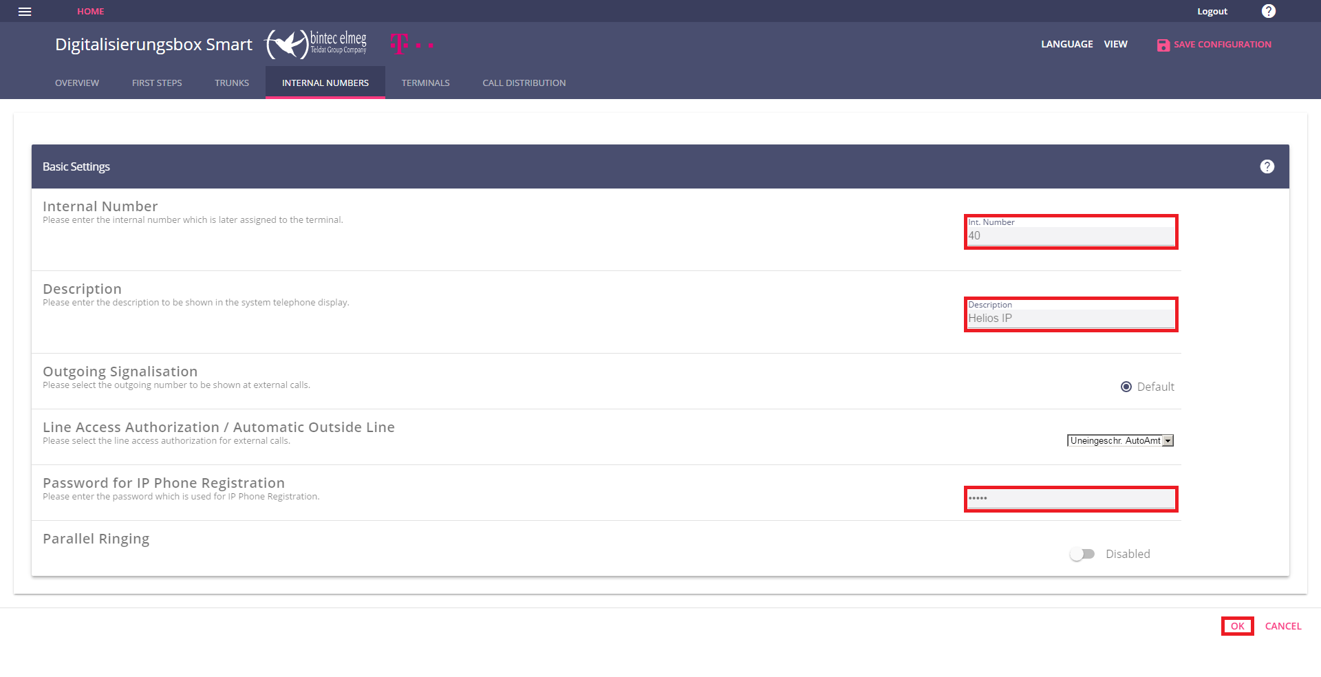
Task: Switch to the TERMINALS tab
Action: (x=425, y=83)
